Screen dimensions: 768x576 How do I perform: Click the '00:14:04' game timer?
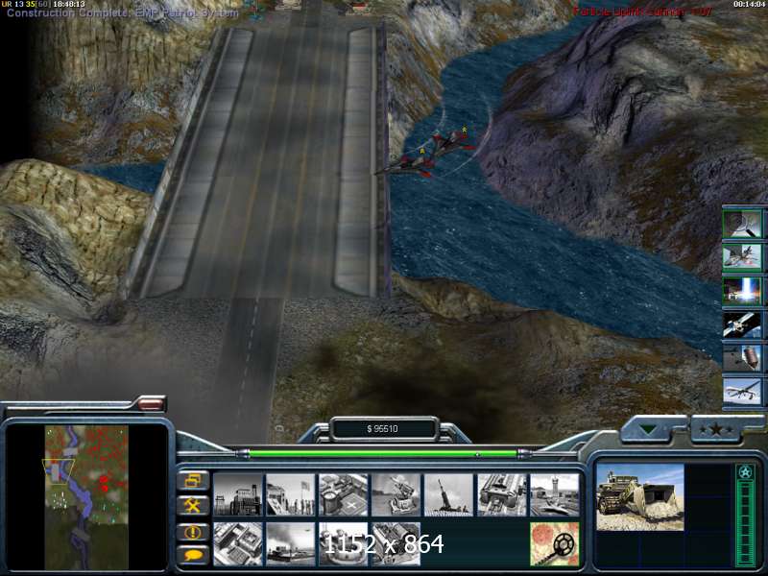click(x=750, y=4)
